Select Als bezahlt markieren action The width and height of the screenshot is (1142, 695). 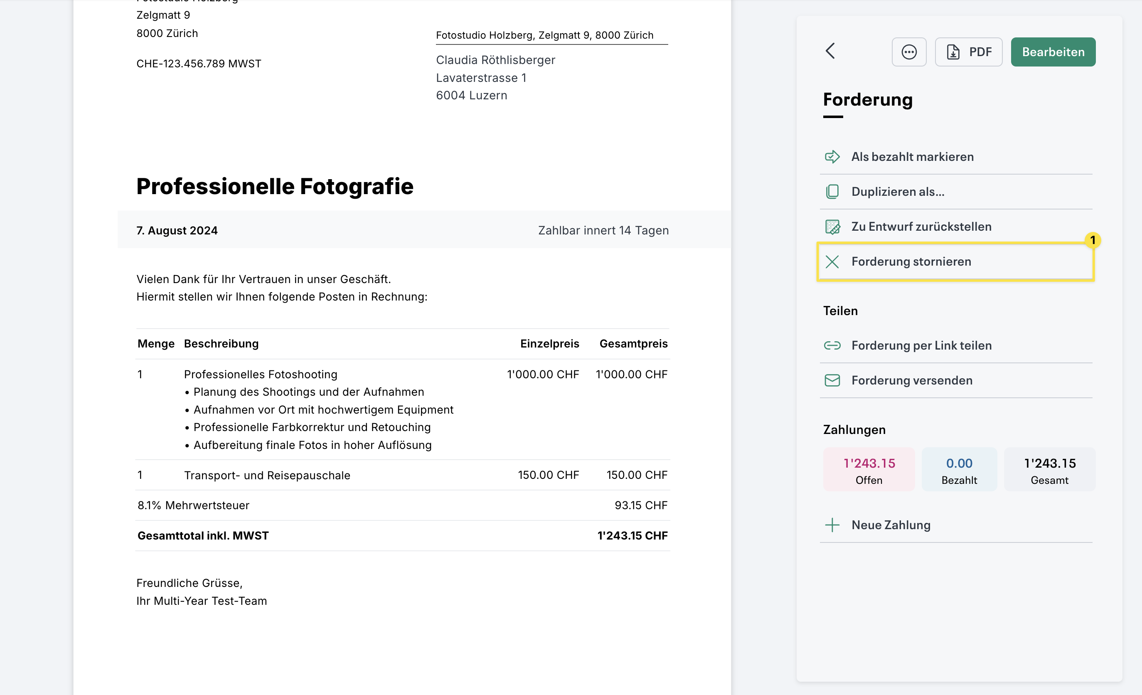(912, 157)
